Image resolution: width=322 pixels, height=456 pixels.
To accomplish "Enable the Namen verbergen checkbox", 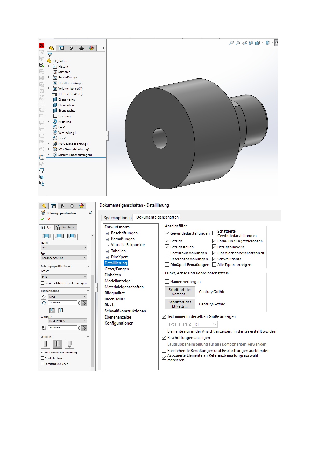I will tap(167, 281).
